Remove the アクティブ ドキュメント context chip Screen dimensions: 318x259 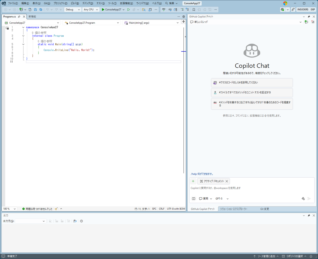[227, 181]
